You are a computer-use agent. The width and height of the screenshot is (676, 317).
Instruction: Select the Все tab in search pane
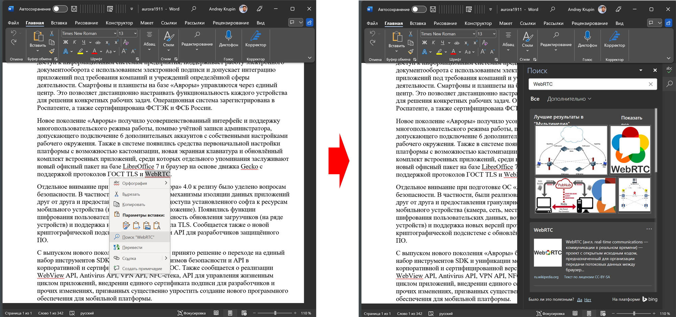pos(535,99)
